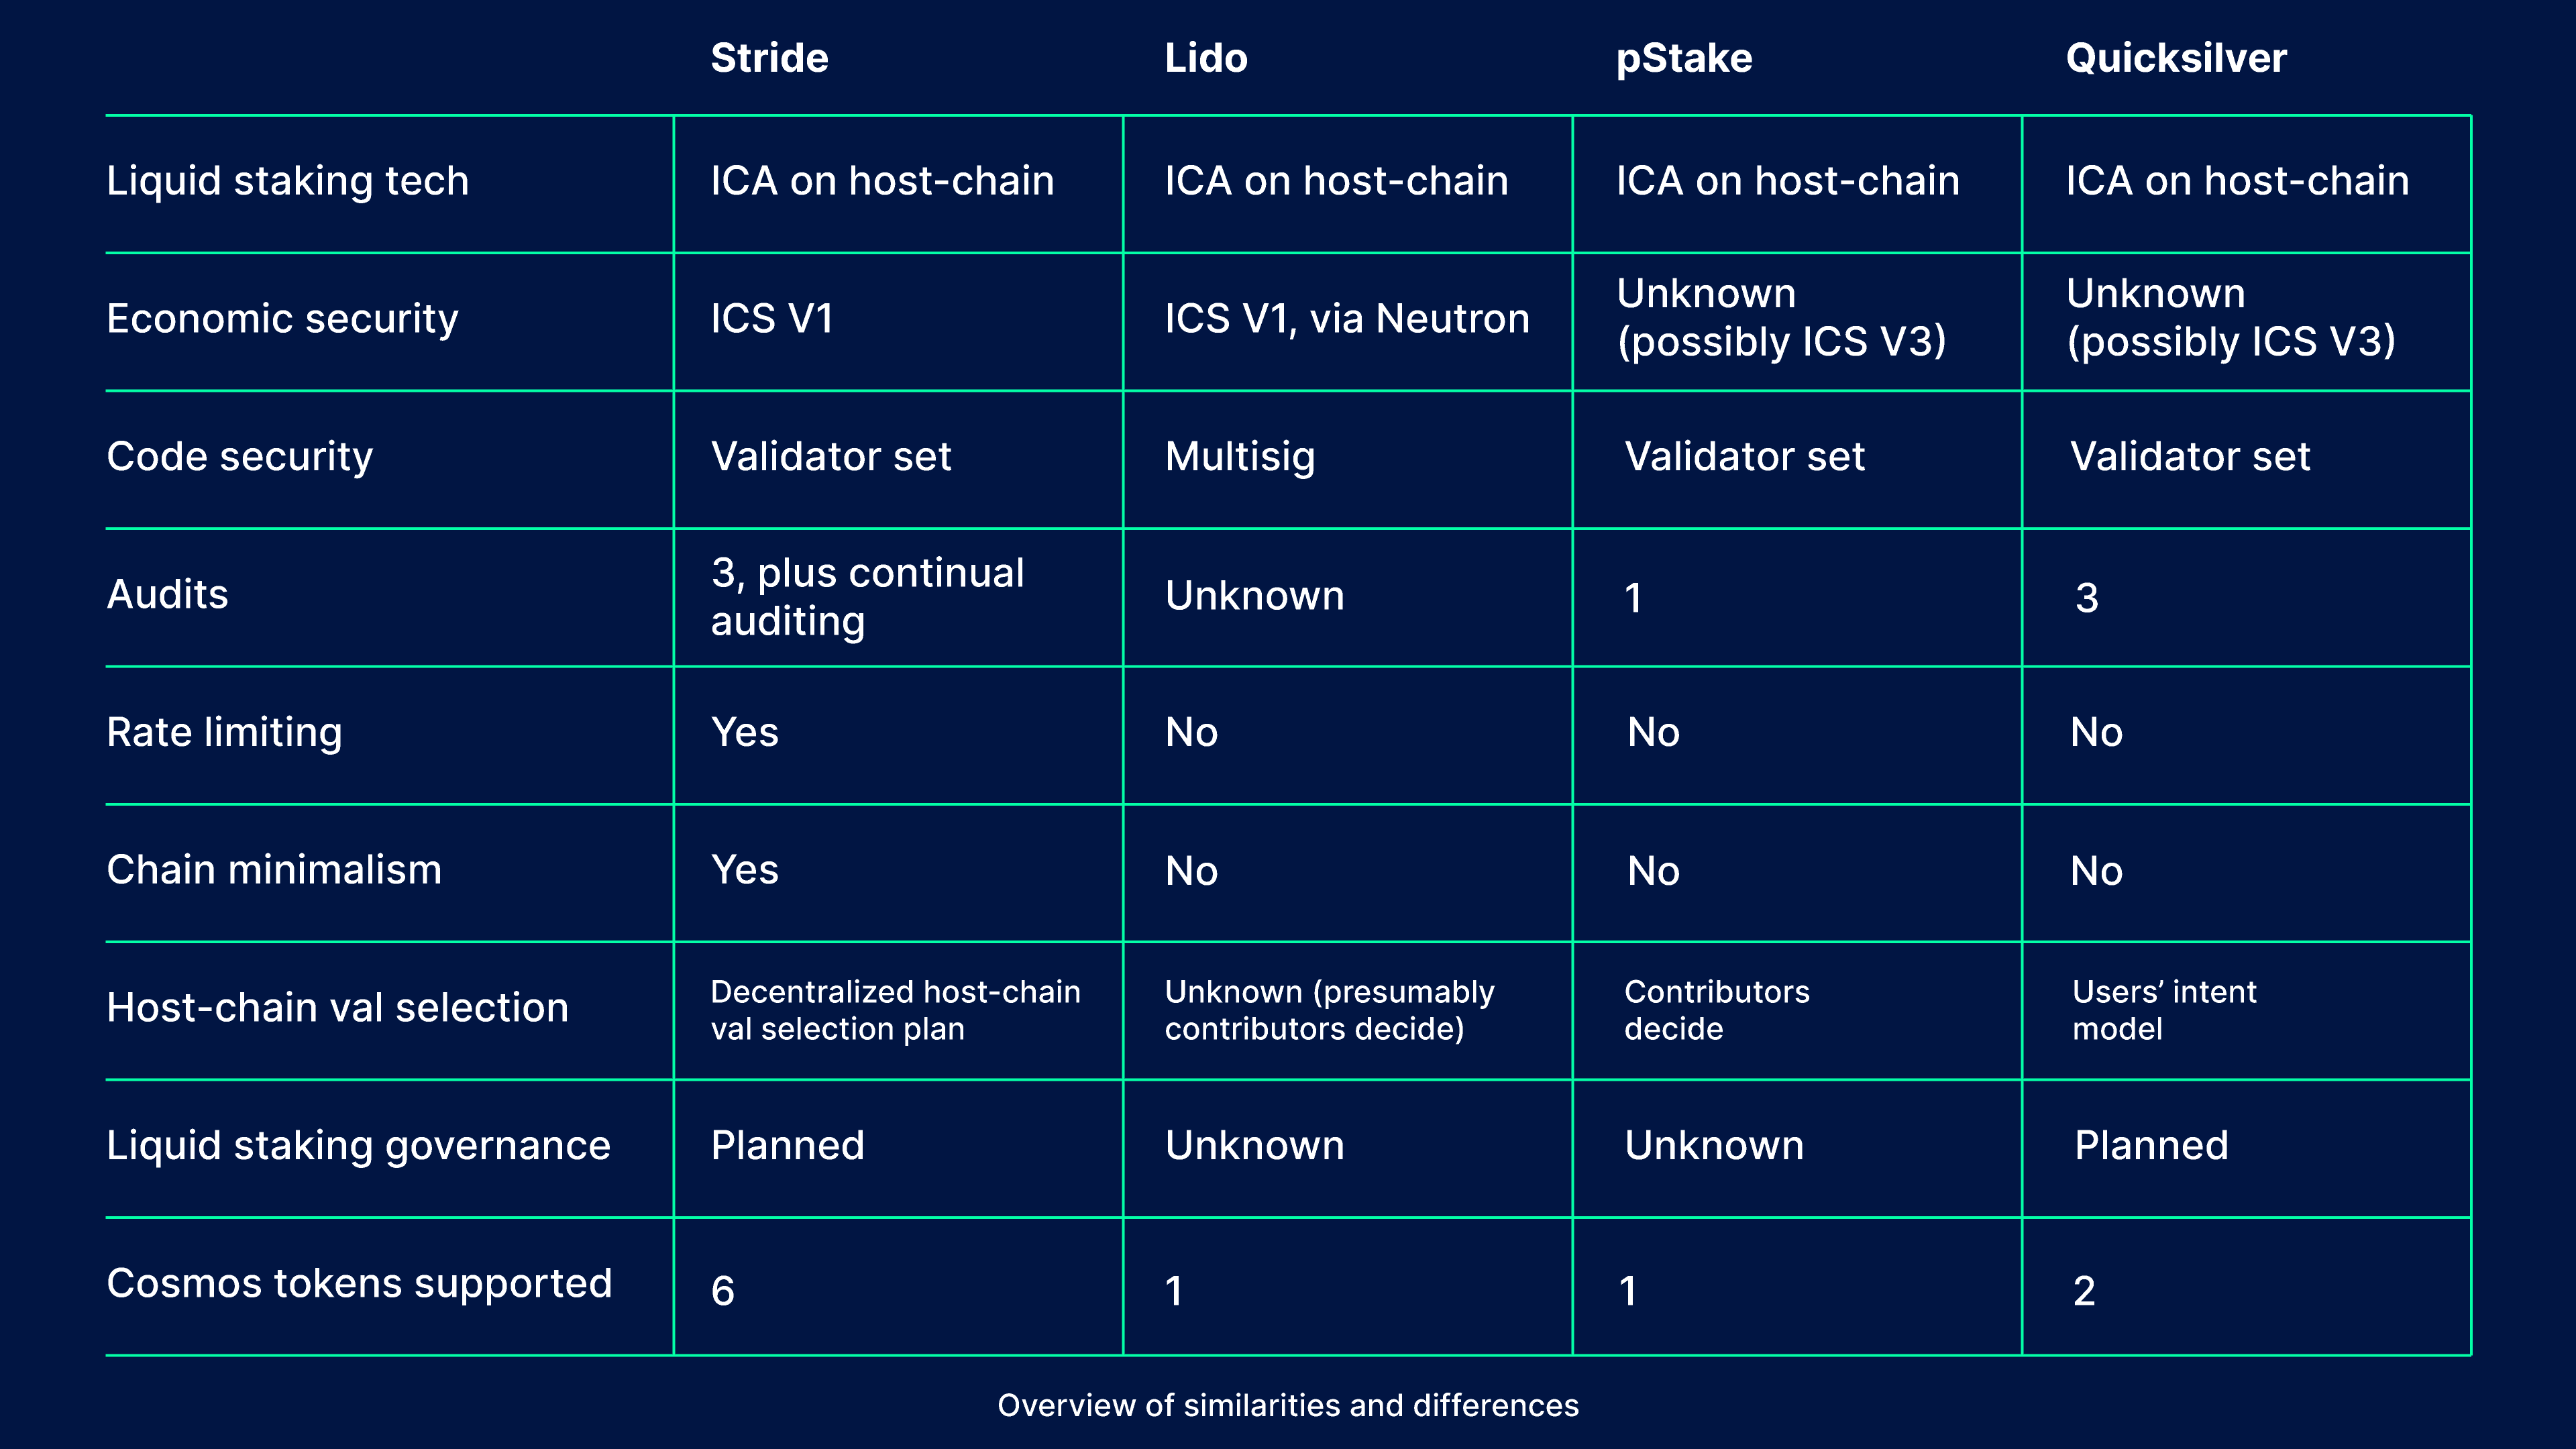Click the Host-chain val selection row label
Screen dimensions: 2576x1449
click(337, 1008)
